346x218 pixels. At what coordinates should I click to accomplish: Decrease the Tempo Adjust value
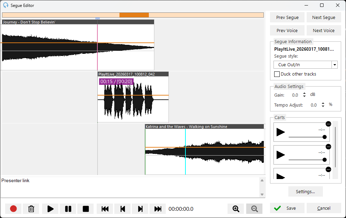tap(323, 106)
